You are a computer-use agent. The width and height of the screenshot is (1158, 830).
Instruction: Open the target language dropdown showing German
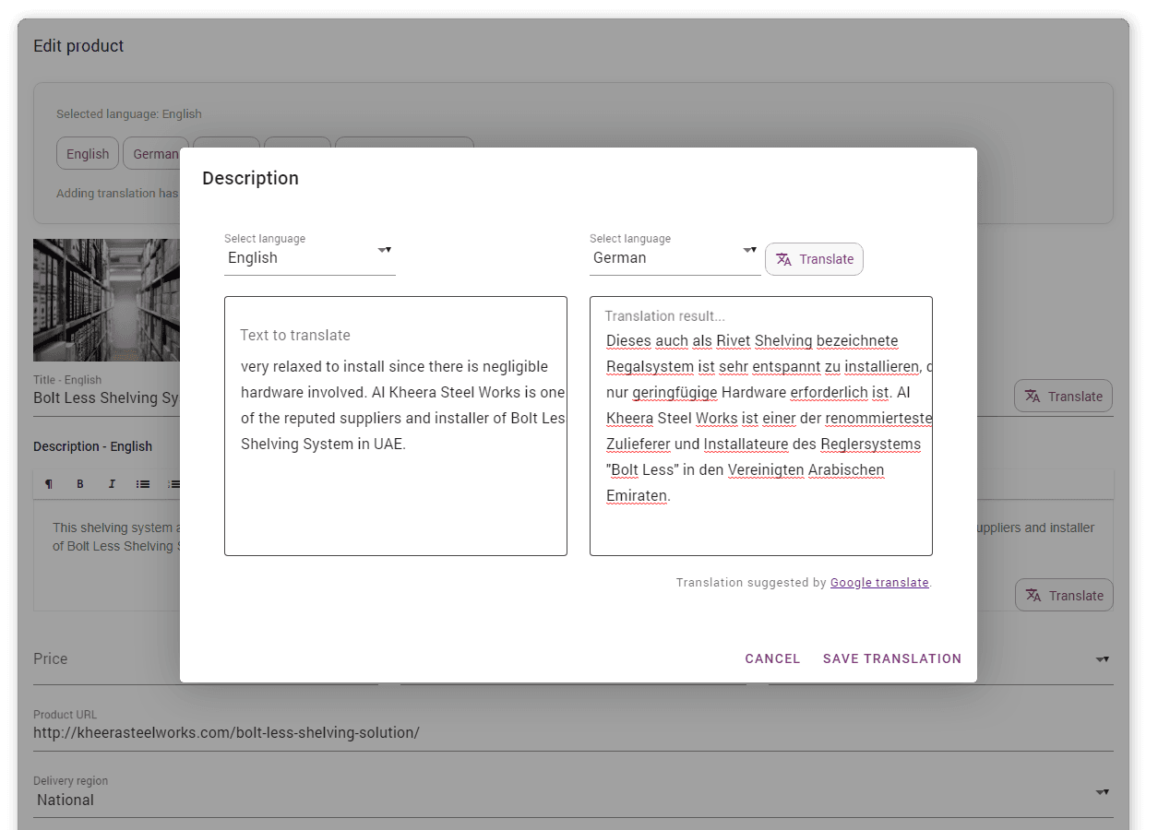675,258
